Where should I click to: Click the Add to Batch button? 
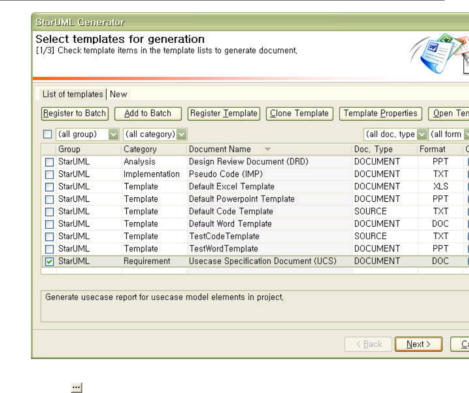pyautogui.click(x=148, y=114)
